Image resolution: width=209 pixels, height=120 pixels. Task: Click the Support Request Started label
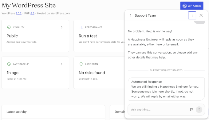coord(166,70)
